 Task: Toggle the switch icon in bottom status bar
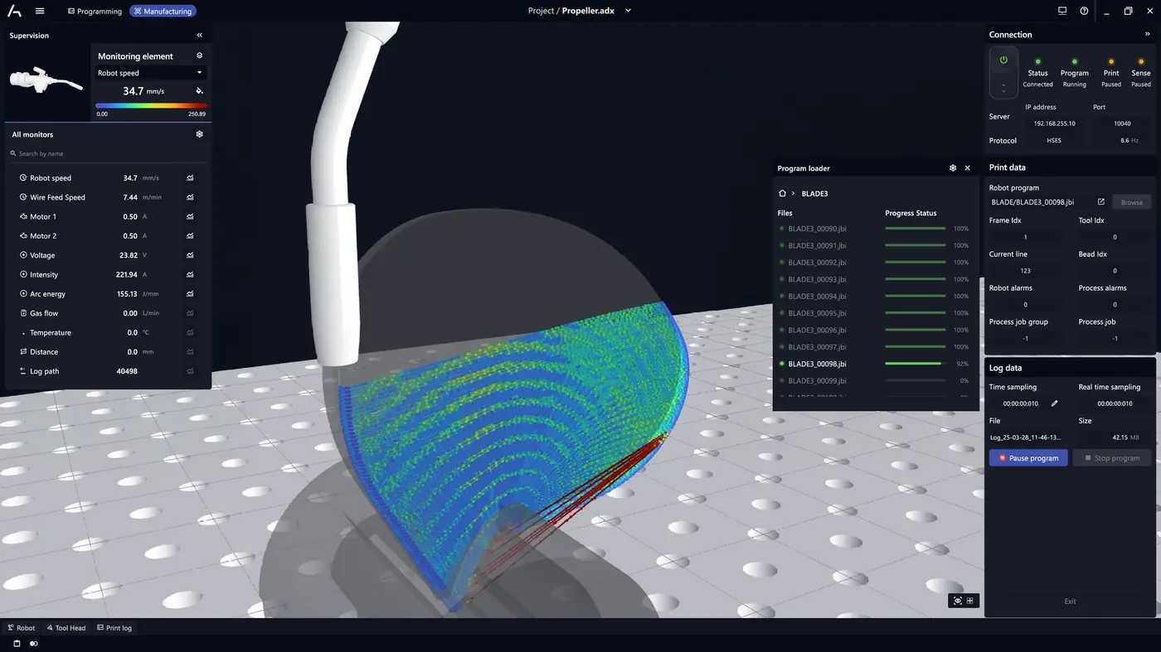coord(34,644)
